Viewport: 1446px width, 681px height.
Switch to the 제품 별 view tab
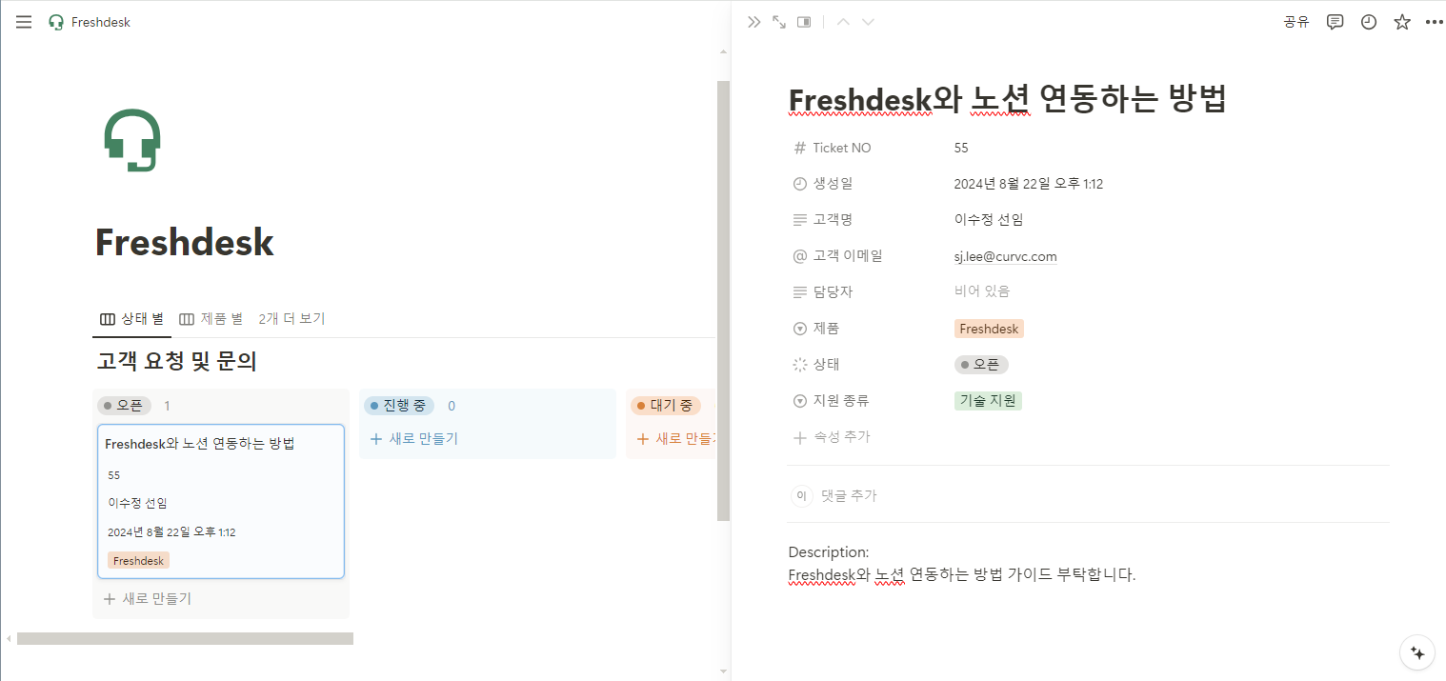tap(211, 319)
